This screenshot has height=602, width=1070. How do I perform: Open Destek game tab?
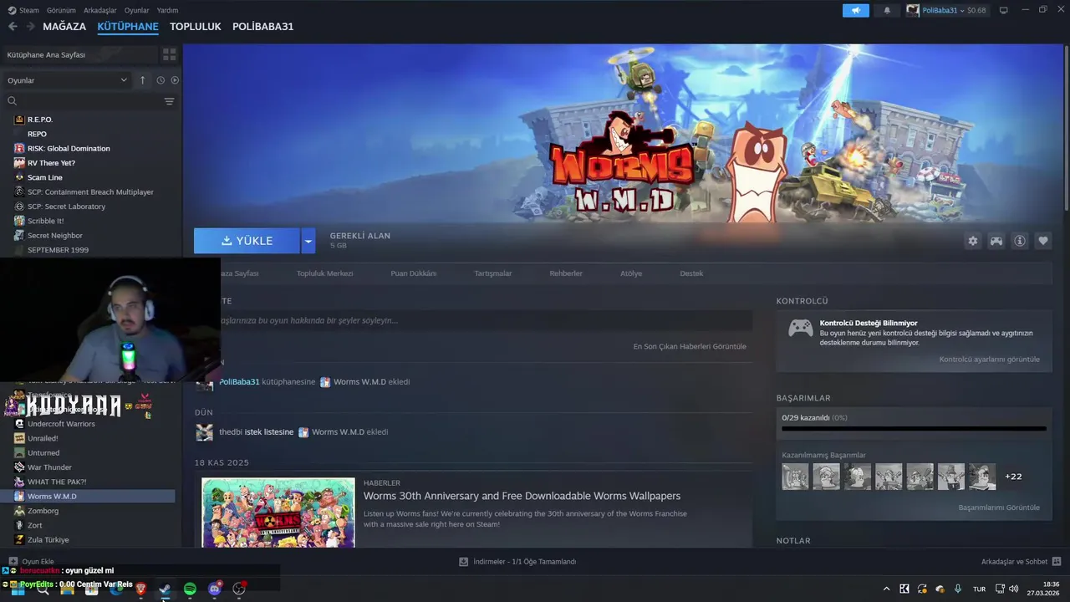pos(691,273)
